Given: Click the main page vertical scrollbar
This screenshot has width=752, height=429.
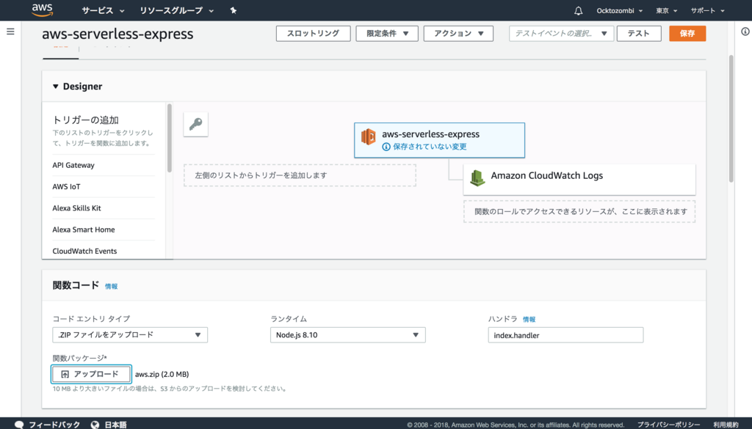Looking at the screenshot, I should pos(731,119).
